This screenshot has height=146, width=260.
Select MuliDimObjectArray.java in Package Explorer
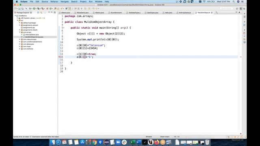coord(34,37)
